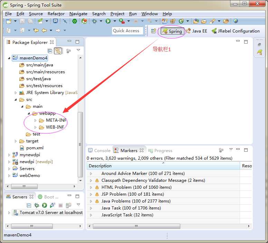The image size is (268, 243).
Task: Expand Java Problems marker group
Action: [91, 201]
